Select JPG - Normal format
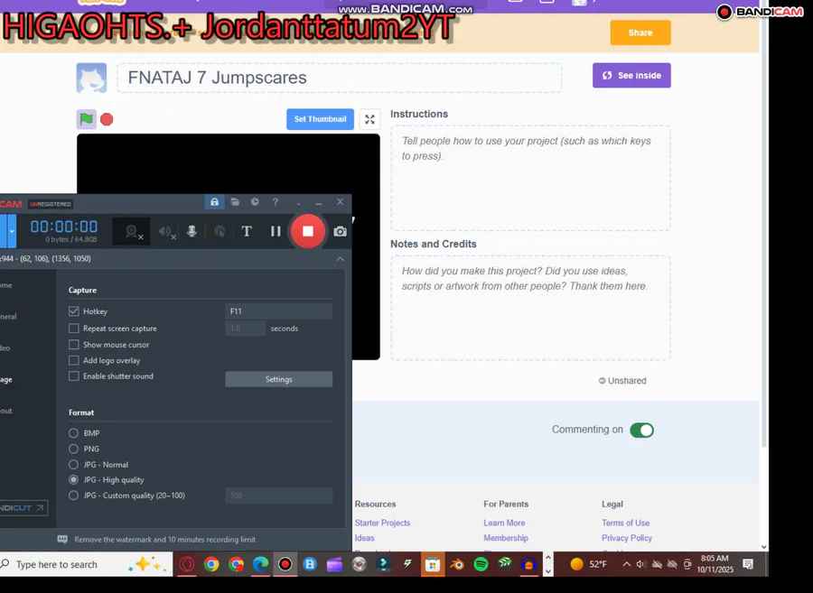Screen dimensions: 813x593 74,465
